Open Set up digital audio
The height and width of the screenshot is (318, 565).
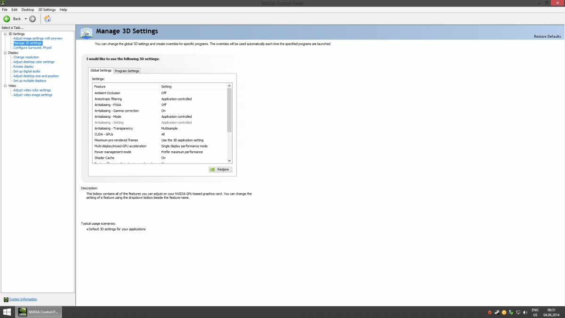pyautogui.click(x=27, y=71)
